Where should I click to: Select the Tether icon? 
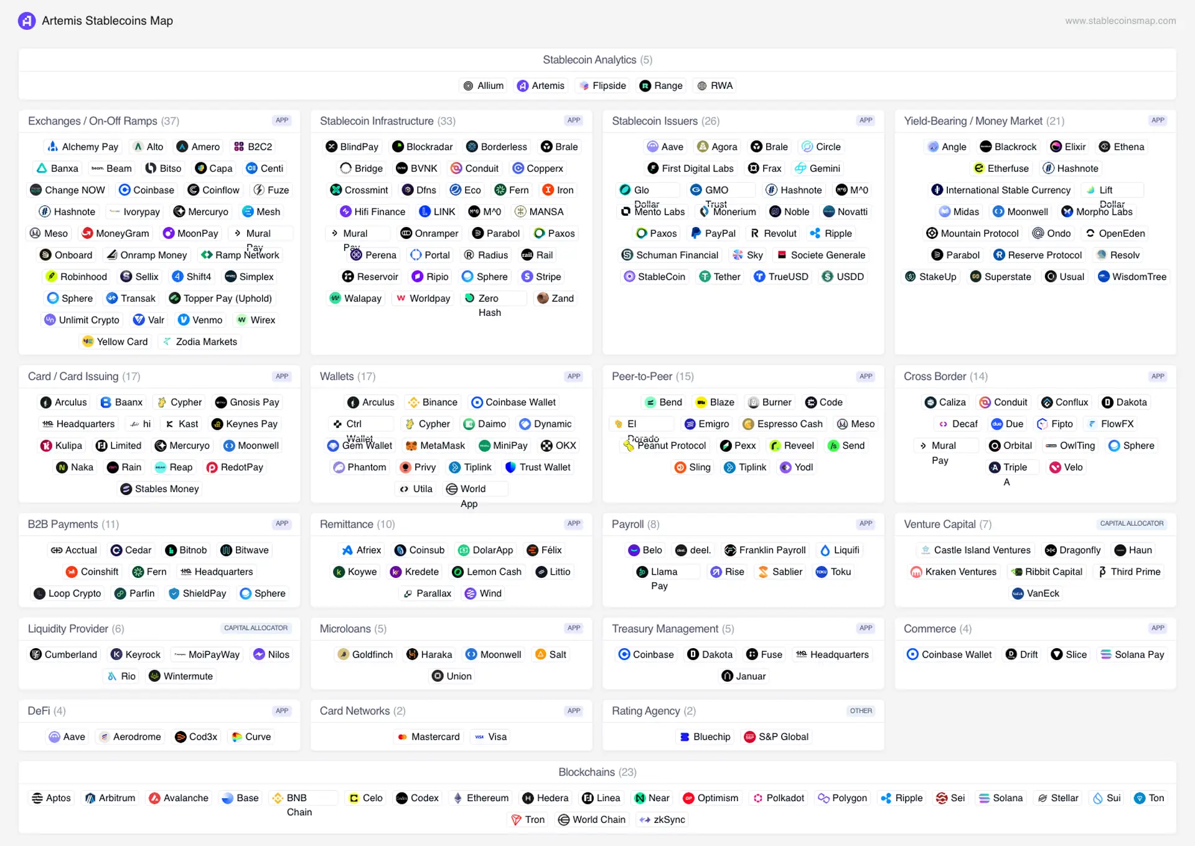705,277
